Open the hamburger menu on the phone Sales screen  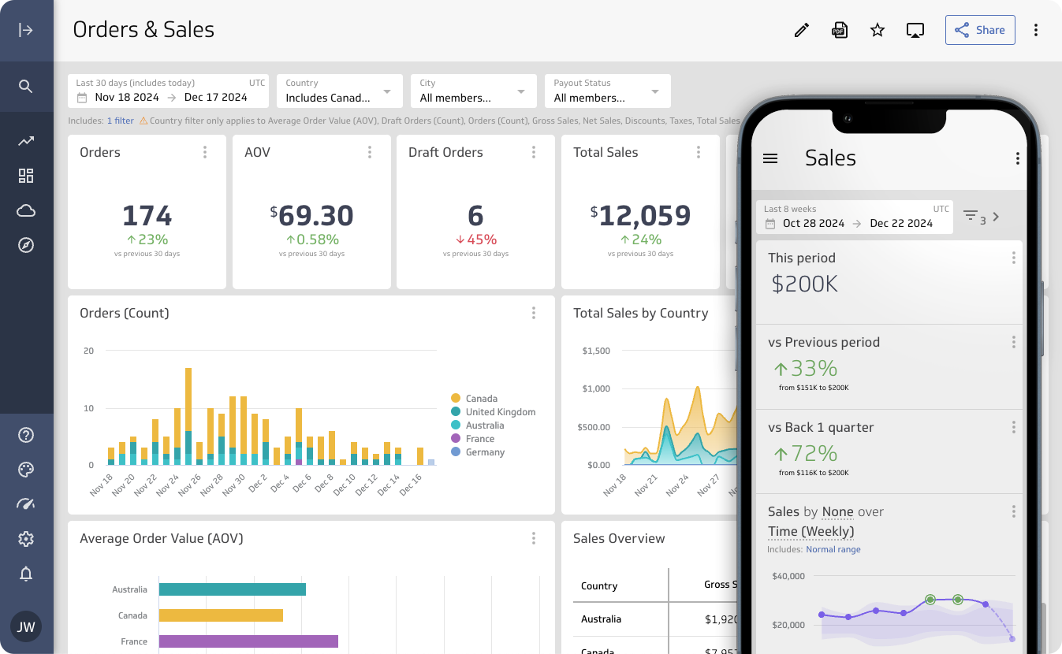770,158
